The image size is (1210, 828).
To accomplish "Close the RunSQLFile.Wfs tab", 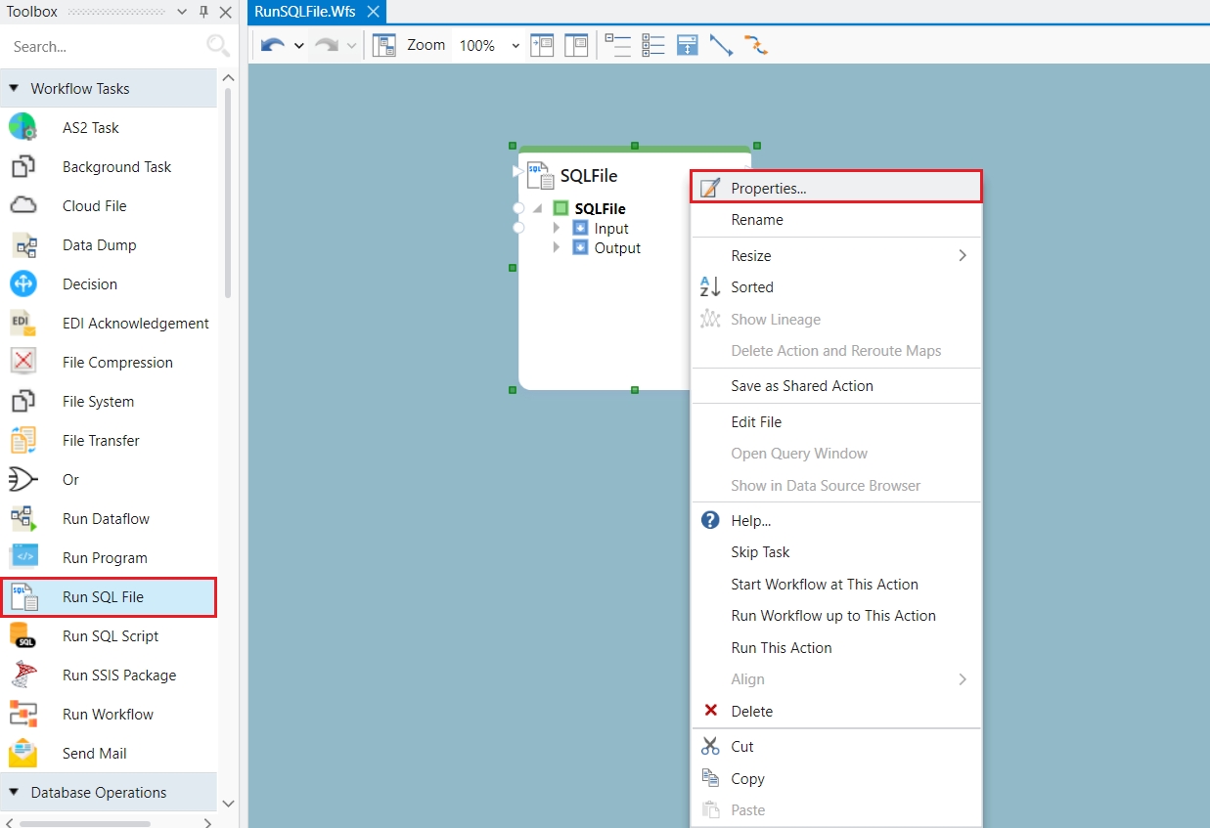I will (x=373, y=12).
